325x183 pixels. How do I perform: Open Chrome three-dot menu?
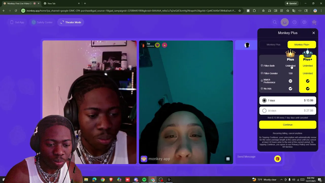(x=321, y=11)
